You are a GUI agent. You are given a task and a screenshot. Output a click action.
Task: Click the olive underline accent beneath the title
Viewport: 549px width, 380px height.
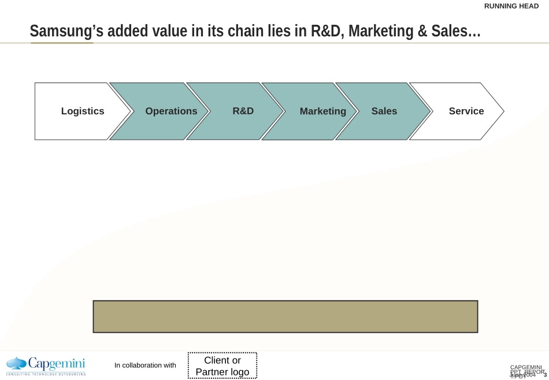coord(62,43)
